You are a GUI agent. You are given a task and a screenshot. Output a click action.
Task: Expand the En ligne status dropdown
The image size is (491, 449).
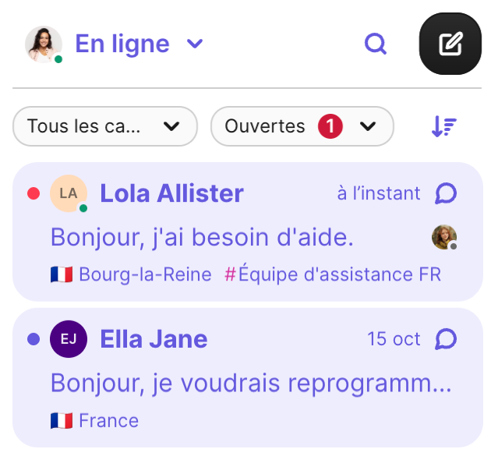tap(195, 44)
